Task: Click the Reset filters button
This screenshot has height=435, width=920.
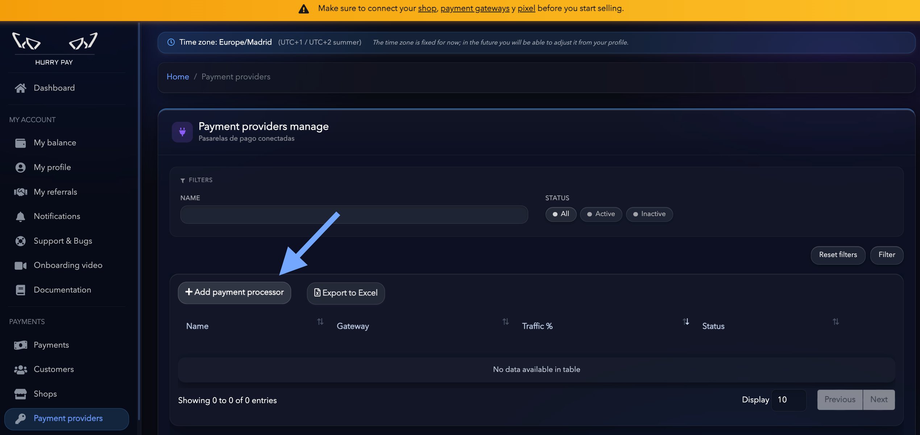Action: pos(838,255)
